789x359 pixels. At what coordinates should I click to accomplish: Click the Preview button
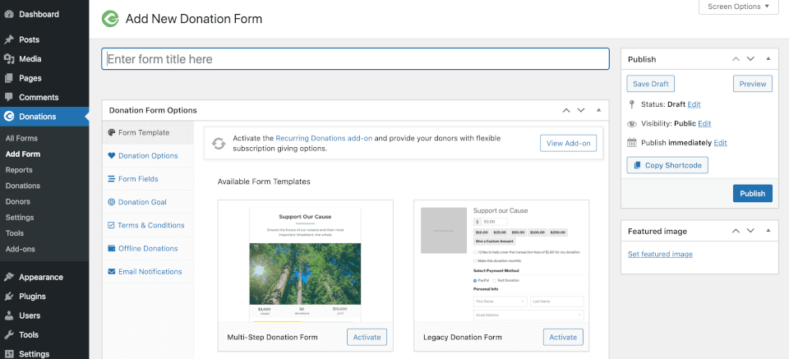[x=753, y=84]
